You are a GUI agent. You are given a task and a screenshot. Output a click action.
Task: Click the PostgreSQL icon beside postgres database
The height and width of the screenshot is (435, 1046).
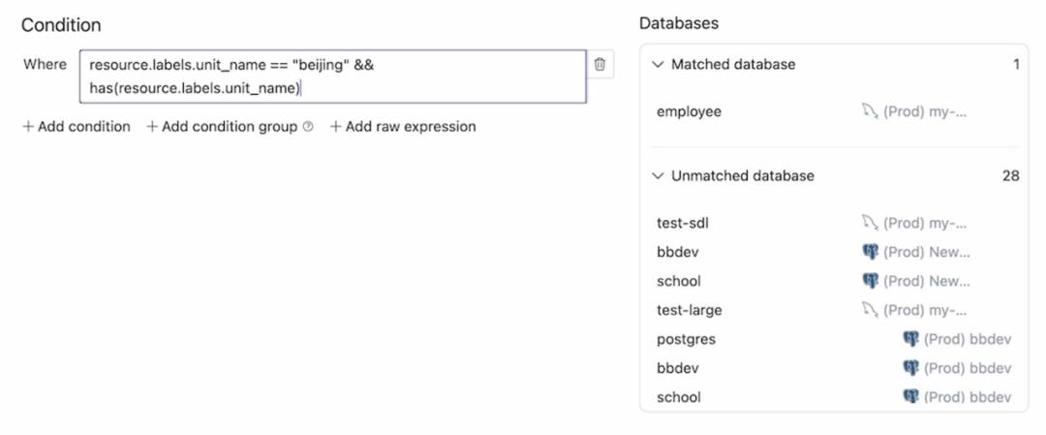(x=910, y=339)
